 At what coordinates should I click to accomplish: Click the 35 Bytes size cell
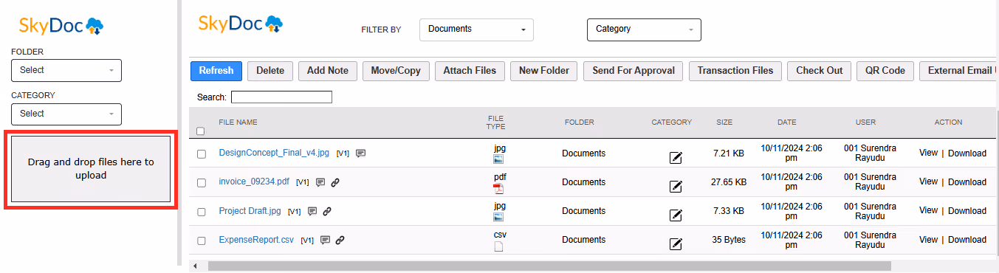(x=729, y=240)
